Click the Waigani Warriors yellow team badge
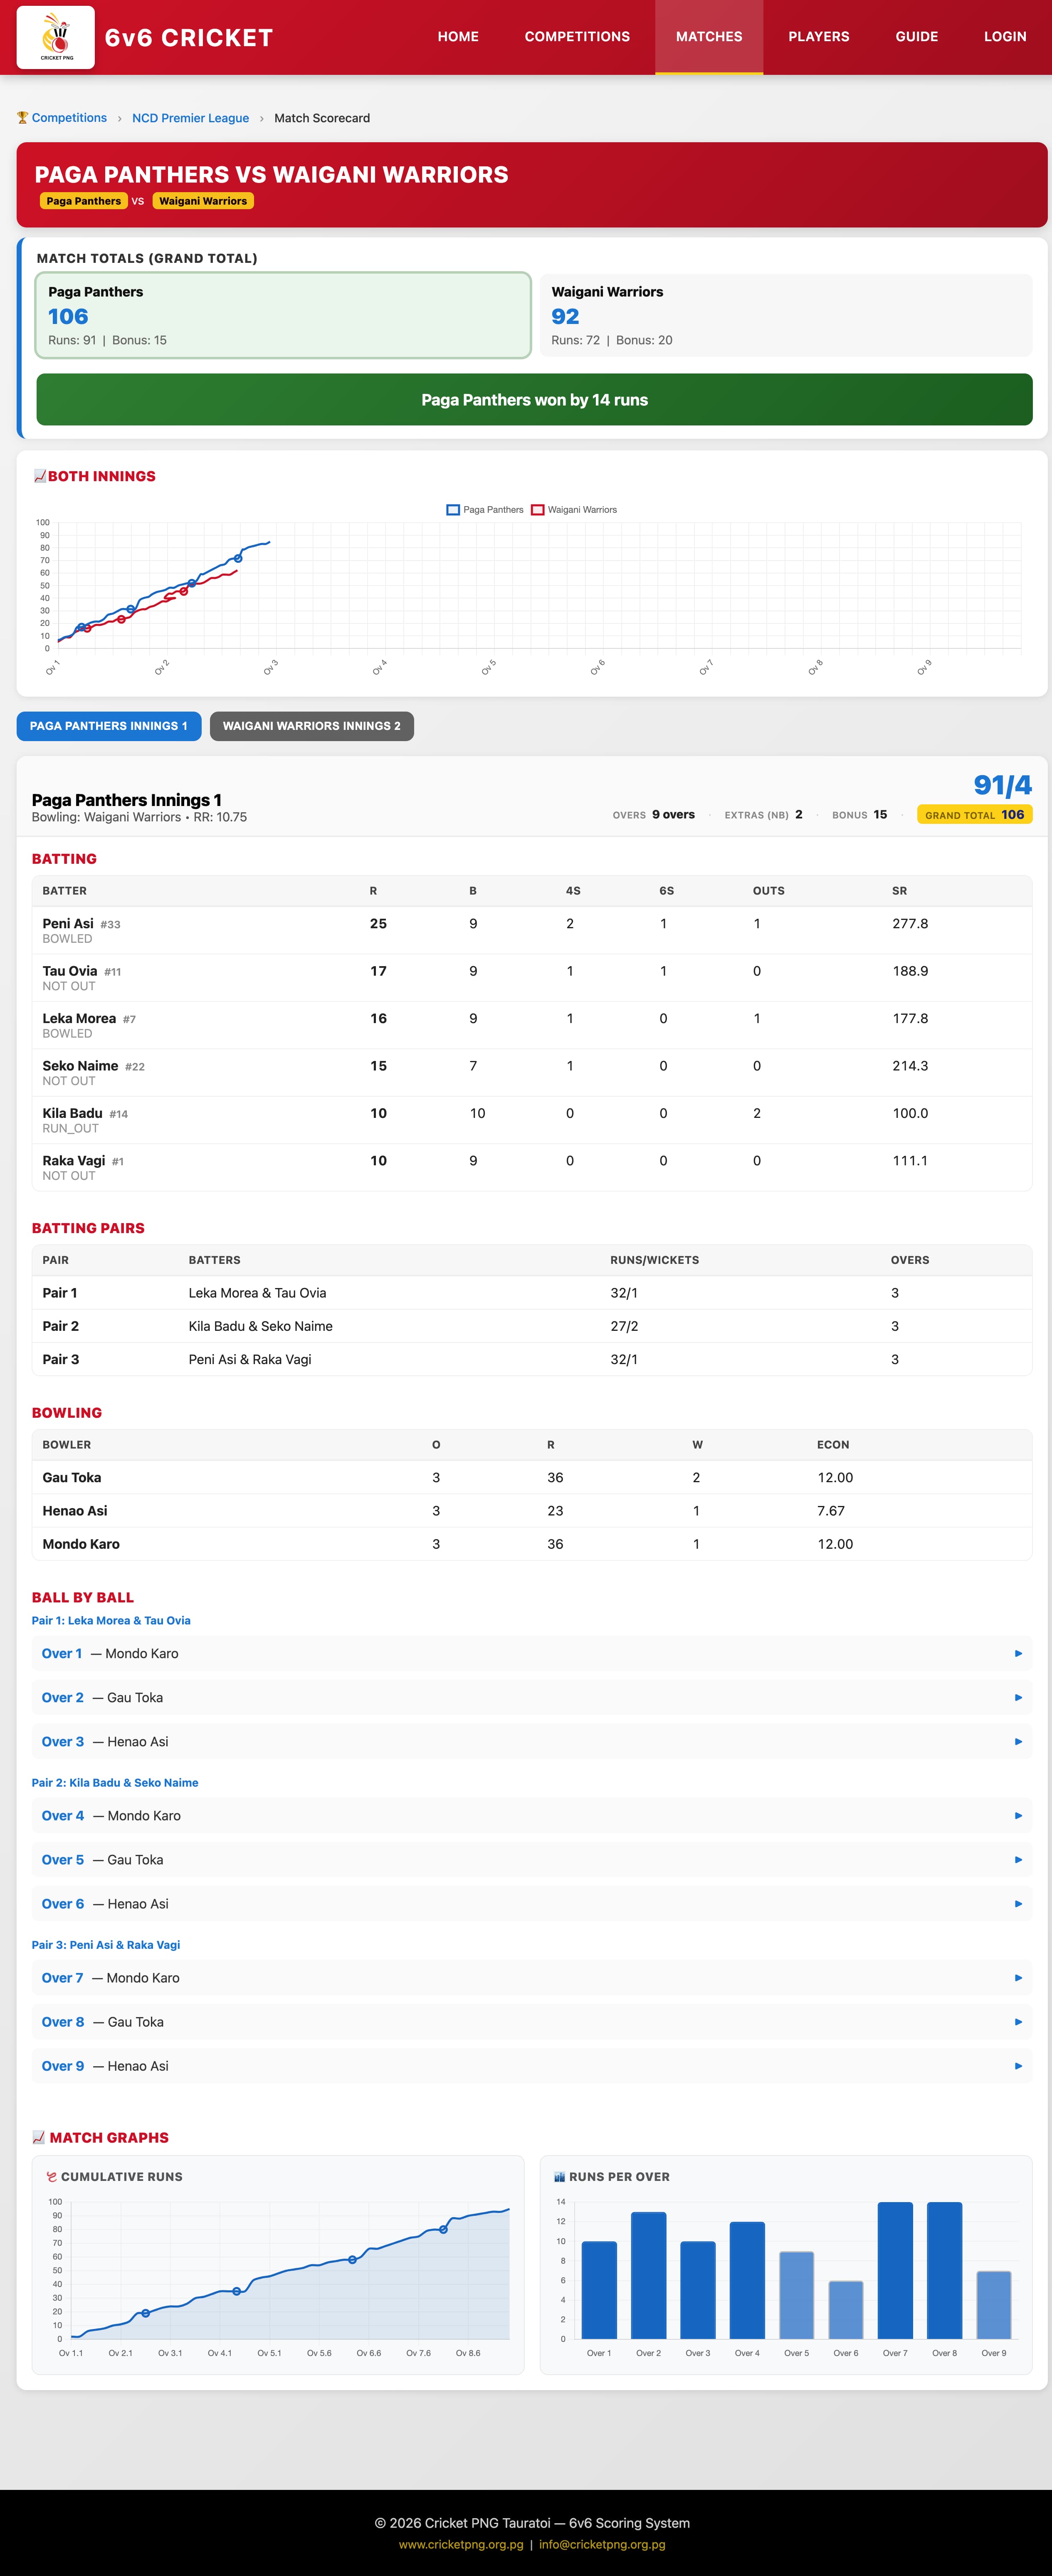The image size is (1052, 2576). (203, 201)
